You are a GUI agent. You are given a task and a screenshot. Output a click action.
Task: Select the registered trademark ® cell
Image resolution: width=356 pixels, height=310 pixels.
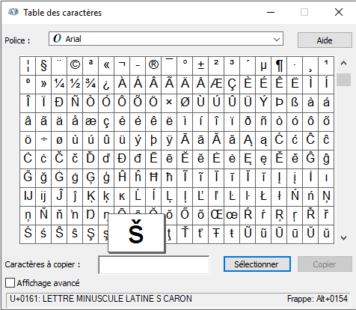coord(153,66)
